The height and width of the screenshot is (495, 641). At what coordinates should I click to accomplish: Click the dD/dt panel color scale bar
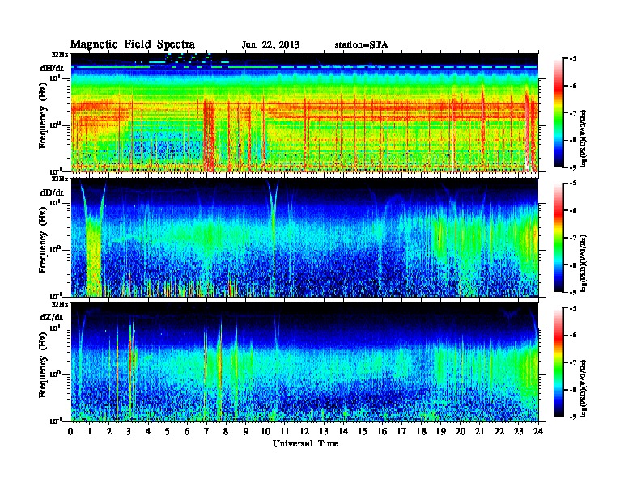click(x=558, y=237)
